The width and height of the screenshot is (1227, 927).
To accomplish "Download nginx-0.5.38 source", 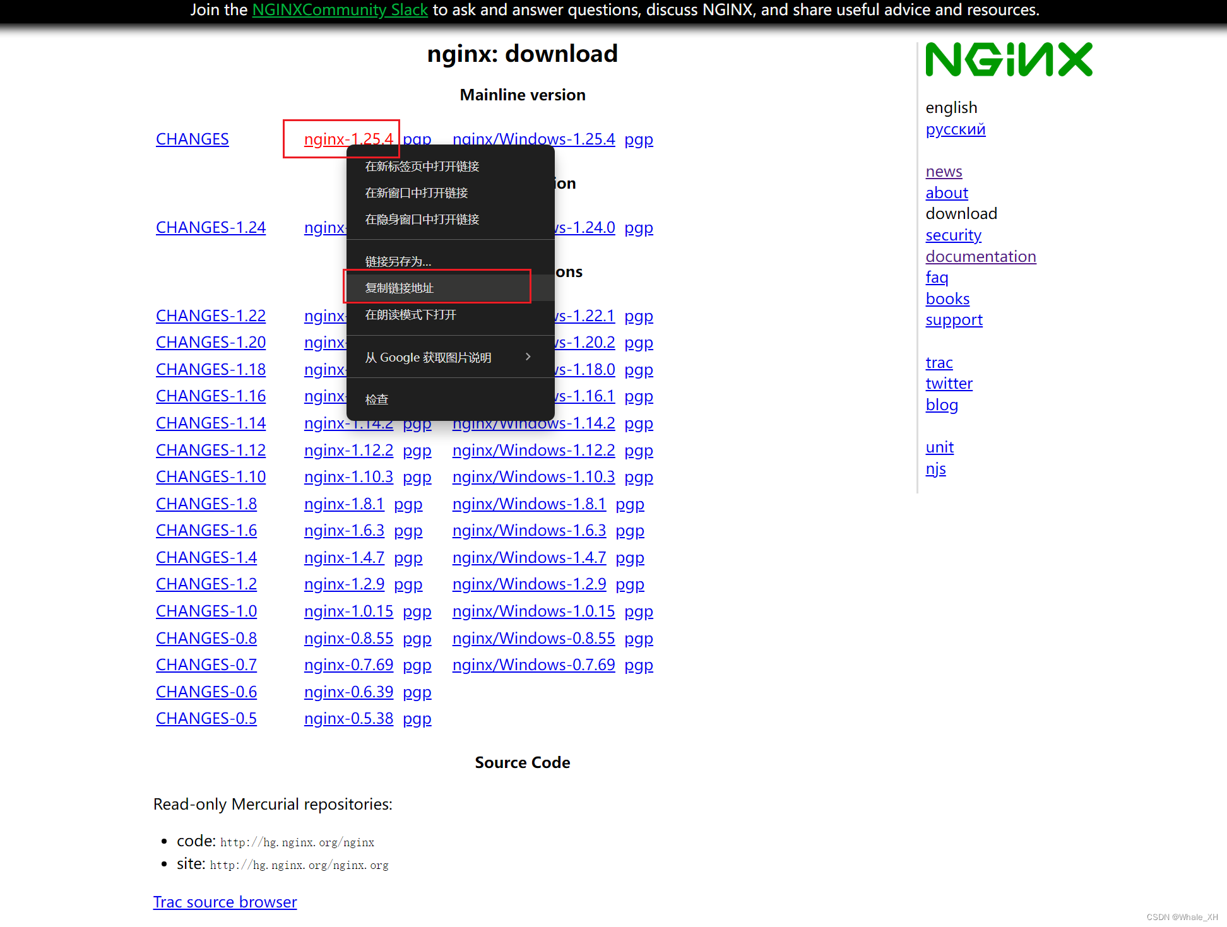I will click(348, 718).
